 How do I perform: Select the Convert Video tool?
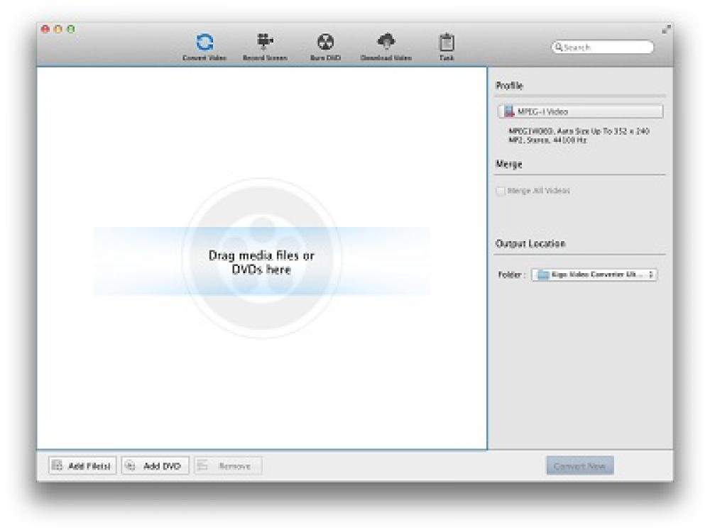click(204, 43)
